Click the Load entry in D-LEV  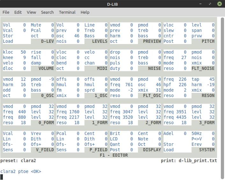(x=8, y=41)
